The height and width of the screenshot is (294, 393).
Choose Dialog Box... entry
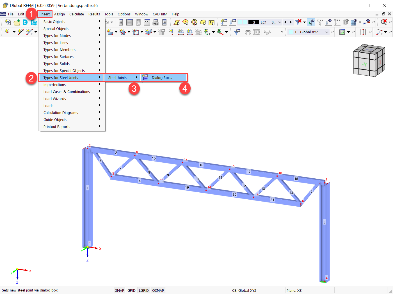click(x=164, y=78)
